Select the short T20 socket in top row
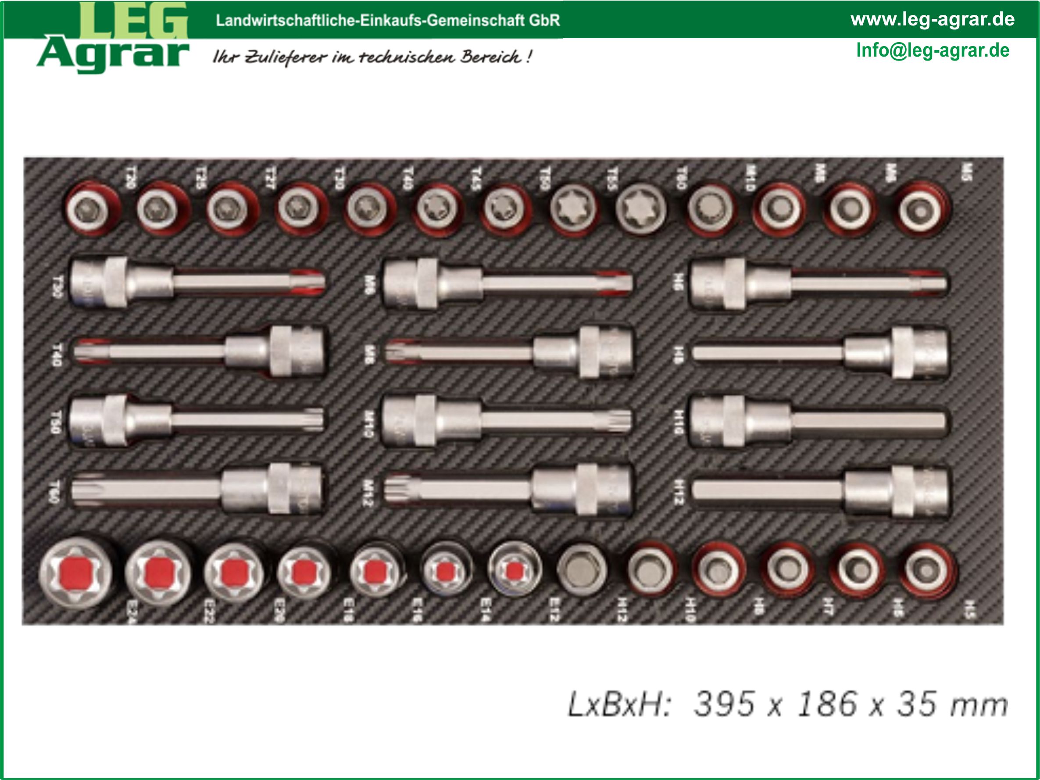 coord(92,210)
